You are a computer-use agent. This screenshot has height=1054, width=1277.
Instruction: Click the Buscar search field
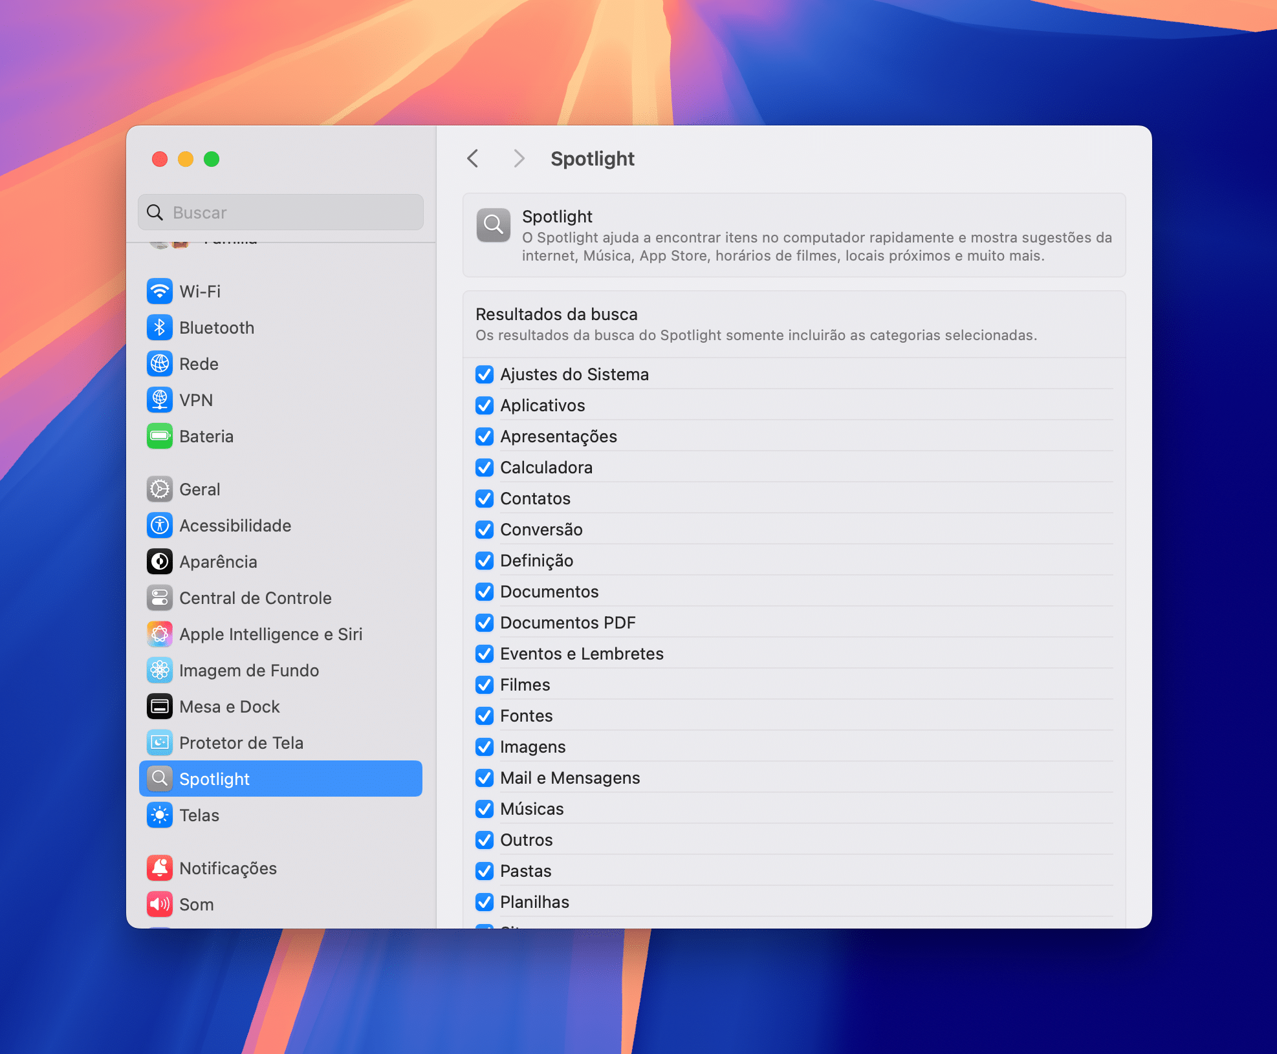pyautogui.click(x=281, y=212)
